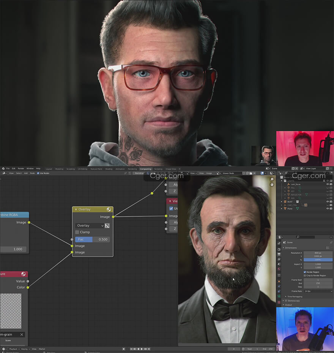The width and height of the screenshot is (334, 353).
Task: Toggle the Stereoscopy checkbox
Action: point(286,301)
